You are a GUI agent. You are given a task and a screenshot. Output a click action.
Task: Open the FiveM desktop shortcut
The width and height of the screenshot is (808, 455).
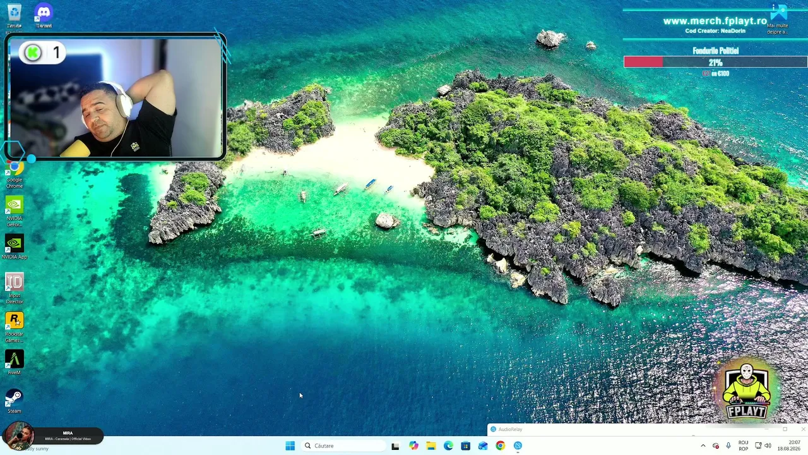(x=15, y=363)
